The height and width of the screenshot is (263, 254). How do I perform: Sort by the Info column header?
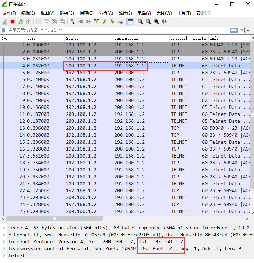pos(229,38)
